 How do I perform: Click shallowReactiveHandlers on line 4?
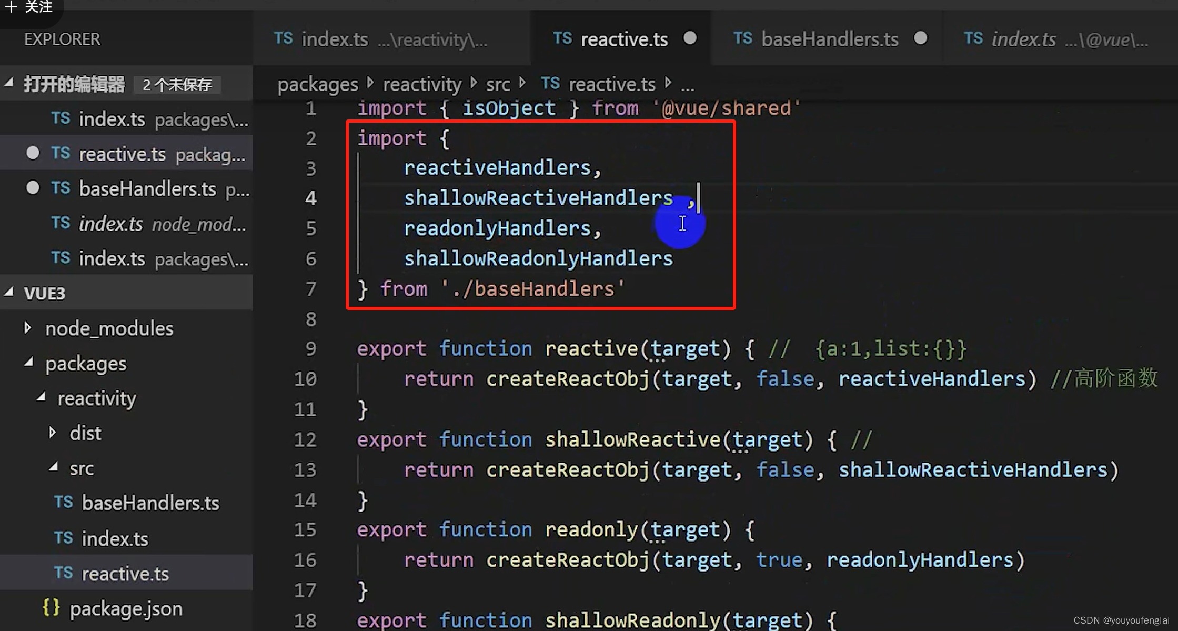tap(538, 198)
